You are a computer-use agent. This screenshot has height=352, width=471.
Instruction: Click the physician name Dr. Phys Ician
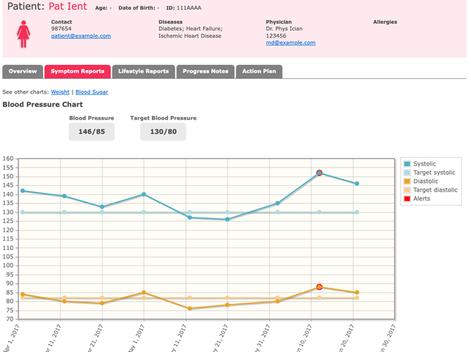tap(284, 29)
